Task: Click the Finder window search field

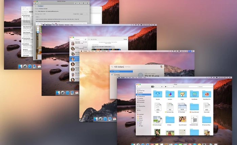Action: 200,87
